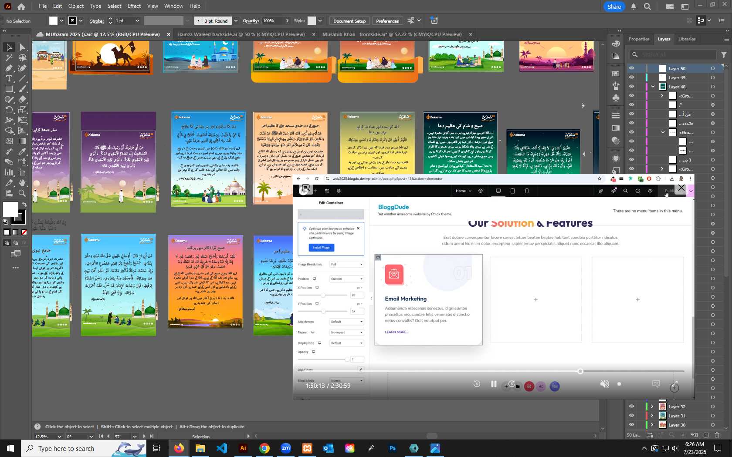Select the Pen tool
Viewport: 732px width, 457px height.
coord(9,68)
